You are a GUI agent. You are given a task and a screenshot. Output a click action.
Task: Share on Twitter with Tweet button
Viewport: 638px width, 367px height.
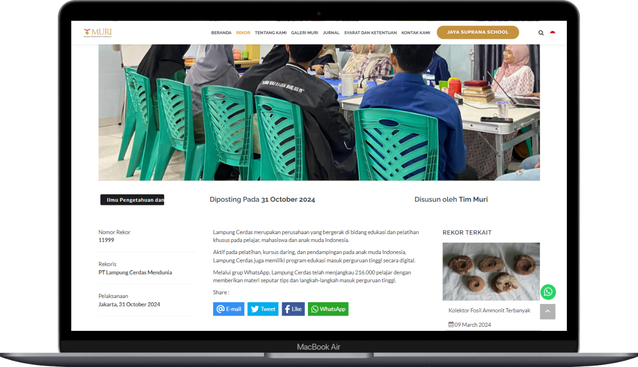click(x=263, y=309)
